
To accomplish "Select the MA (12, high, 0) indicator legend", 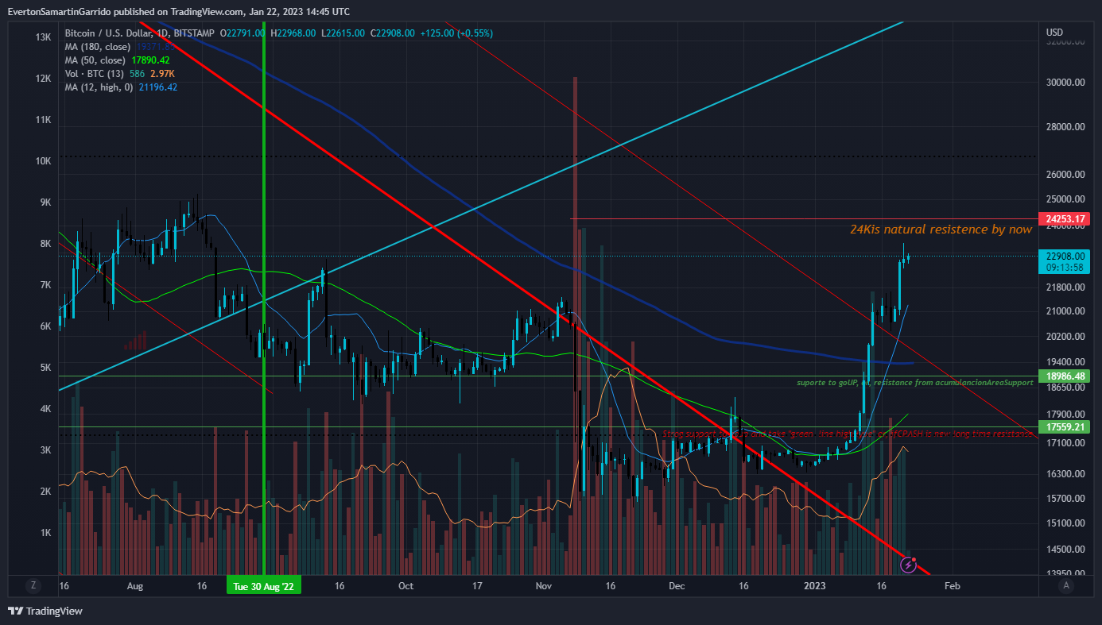I will point(99,87).
